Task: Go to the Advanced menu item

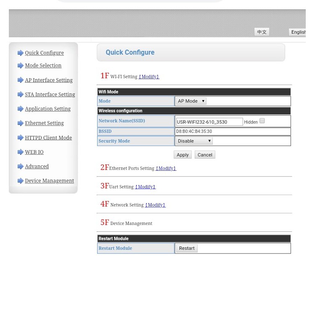Action: coord(37,167)
